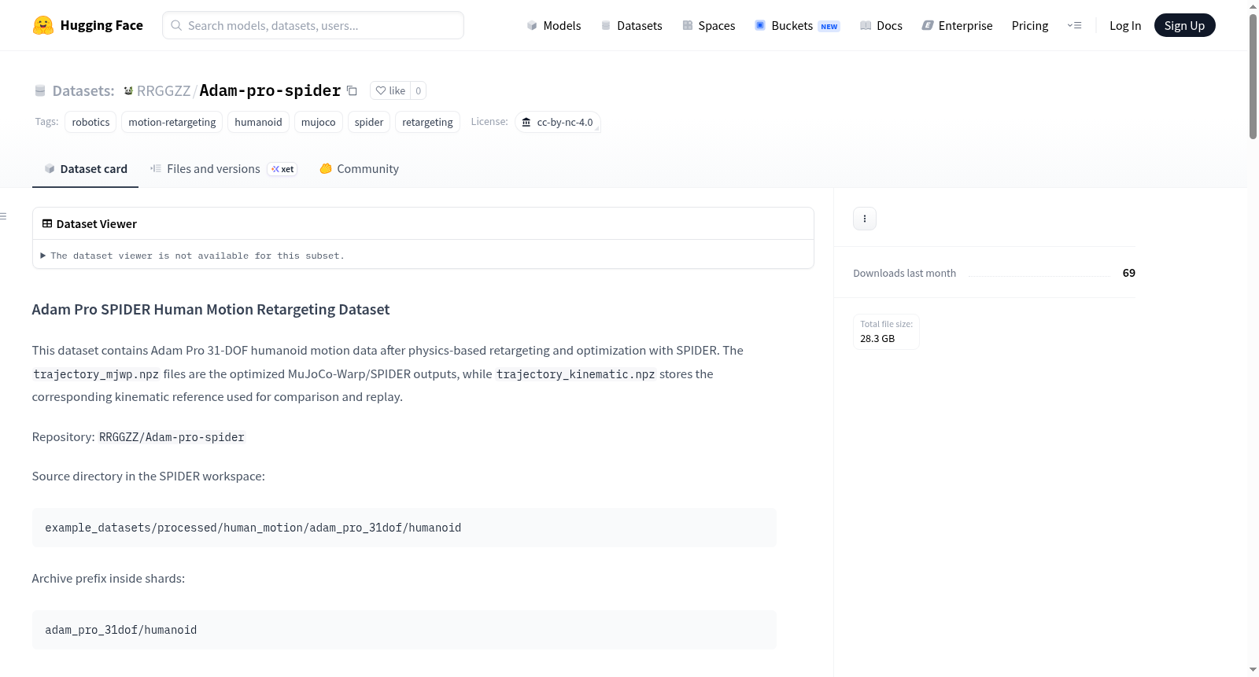Image resolution: width=1259 pixels, height=677 pixels.
Task: Open the Hugging Face home link text
Action: pos(102,25)
